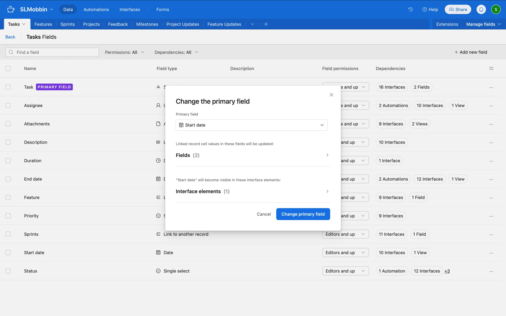Check the Assignee field checkbox
The image size is (506, 316).
tap(8, 105)
